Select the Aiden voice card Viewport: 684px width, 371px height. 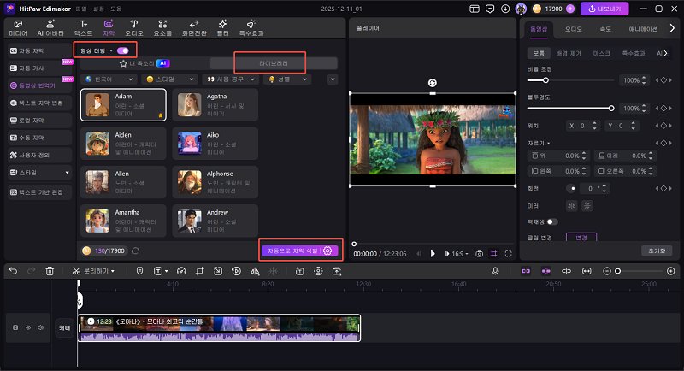click(123, 144)
